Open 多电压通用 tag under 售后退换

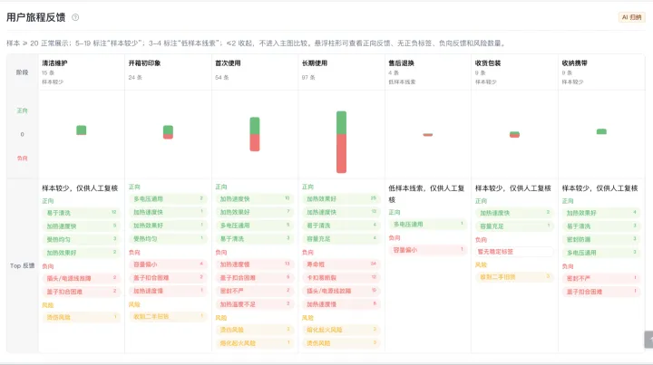pyautogui.click(x=428, y=224)
